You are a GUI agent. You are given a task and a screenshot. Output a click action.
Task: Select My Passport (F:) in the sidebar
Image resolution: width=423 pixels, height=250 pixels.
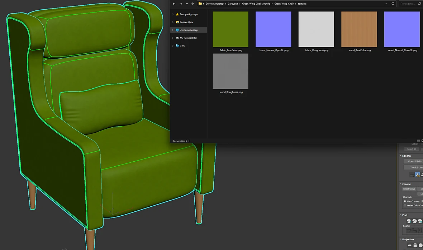pyautogui.click(x=188, y=38)
